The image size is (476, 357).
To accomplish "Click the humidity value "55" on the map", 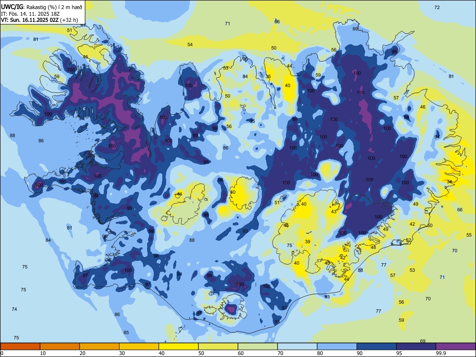I will tap(469, 235).
